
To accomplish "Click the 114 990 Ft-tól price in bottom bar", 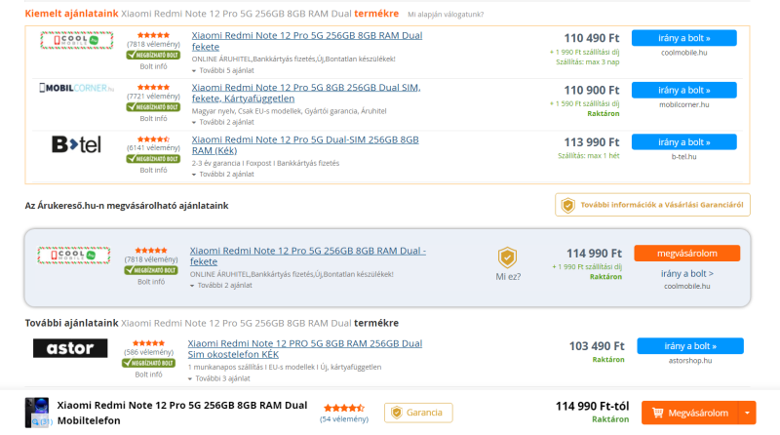I will click(x=592, y=407).
